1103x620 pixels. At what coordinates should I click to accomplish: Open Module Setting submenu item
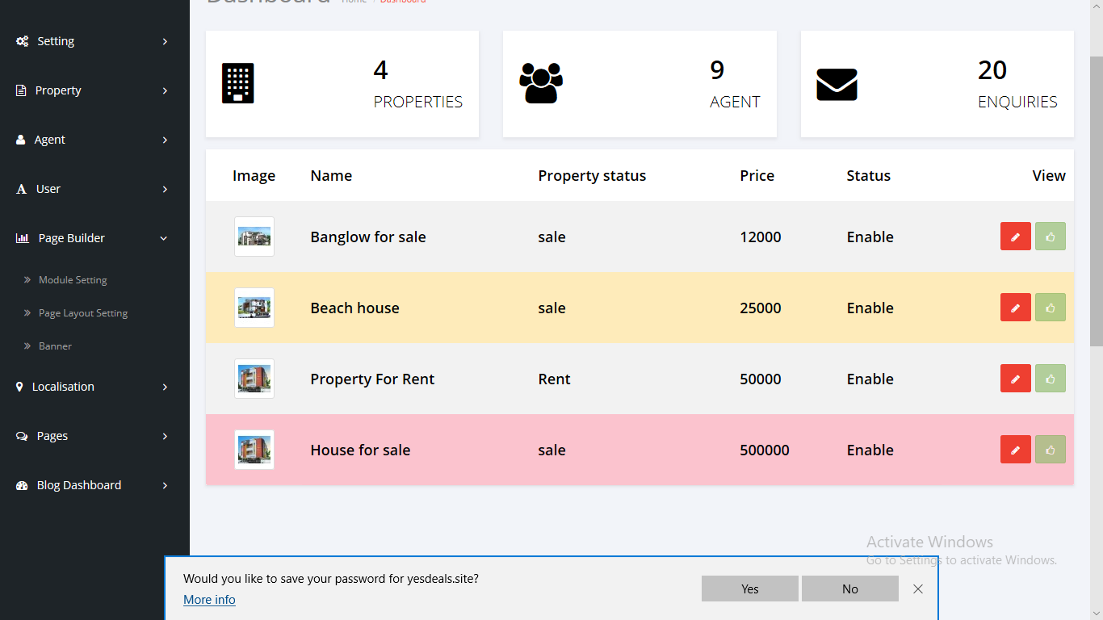73,280
